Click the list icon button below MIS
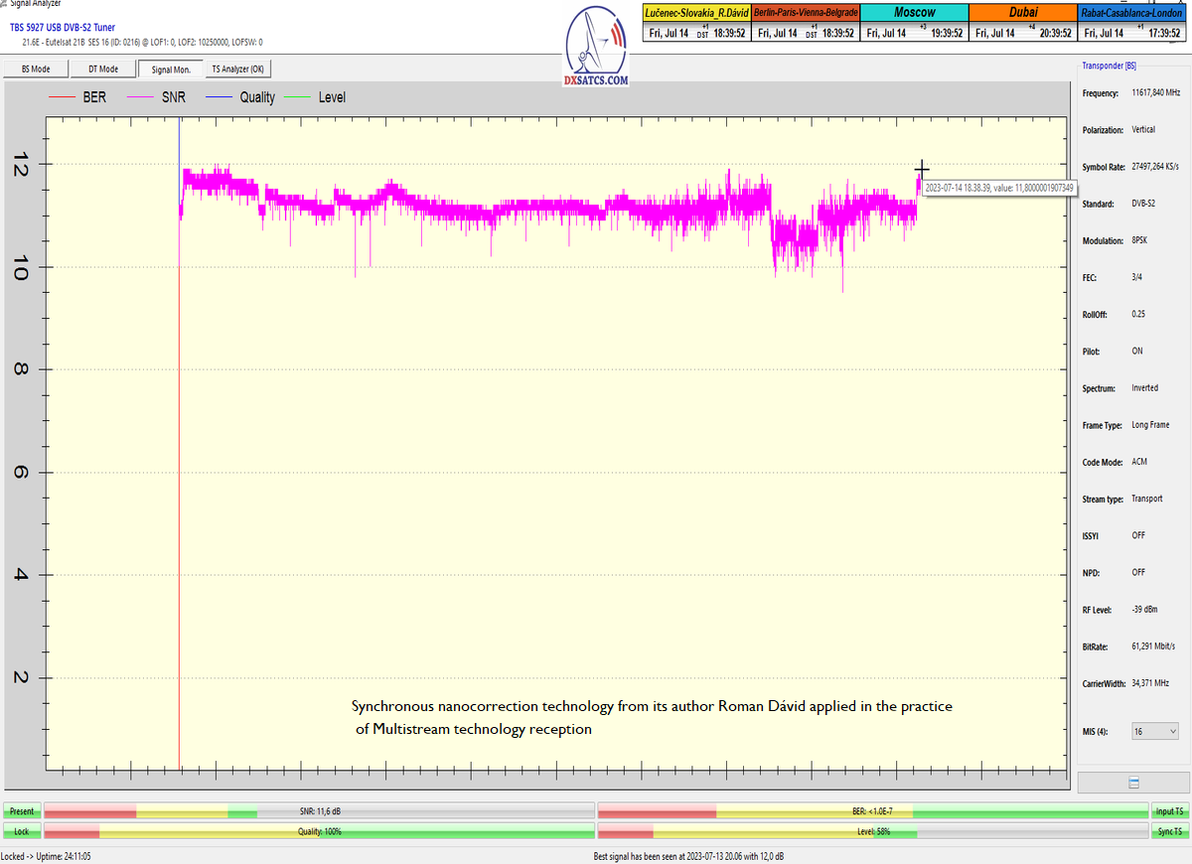This screenshot has width=1192, height=864. tap(1133, 783)
